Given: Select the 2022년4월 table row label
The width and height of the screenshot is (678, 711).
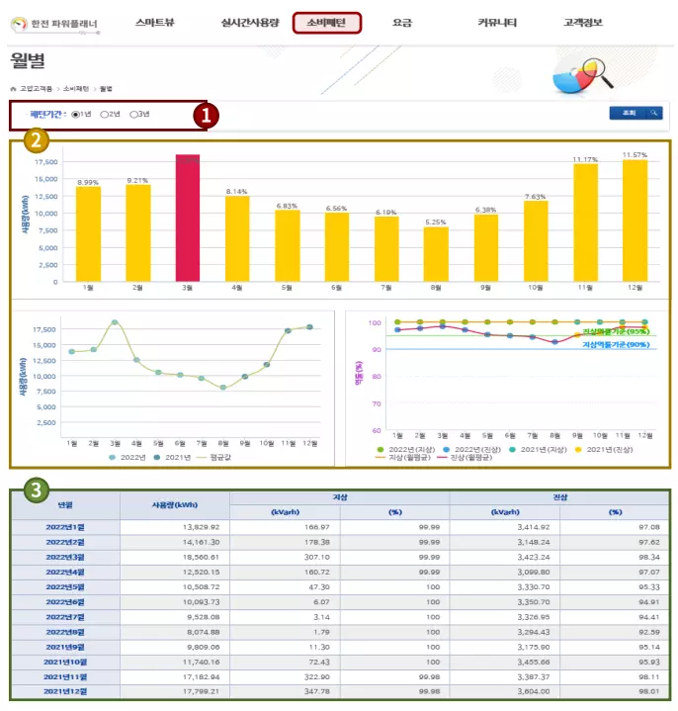Looking at the screenshot, I should [65, 573].
